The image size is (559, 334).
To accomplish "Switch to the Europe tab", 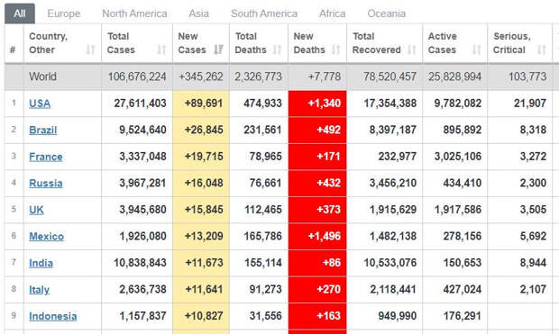I will (64, 14).
